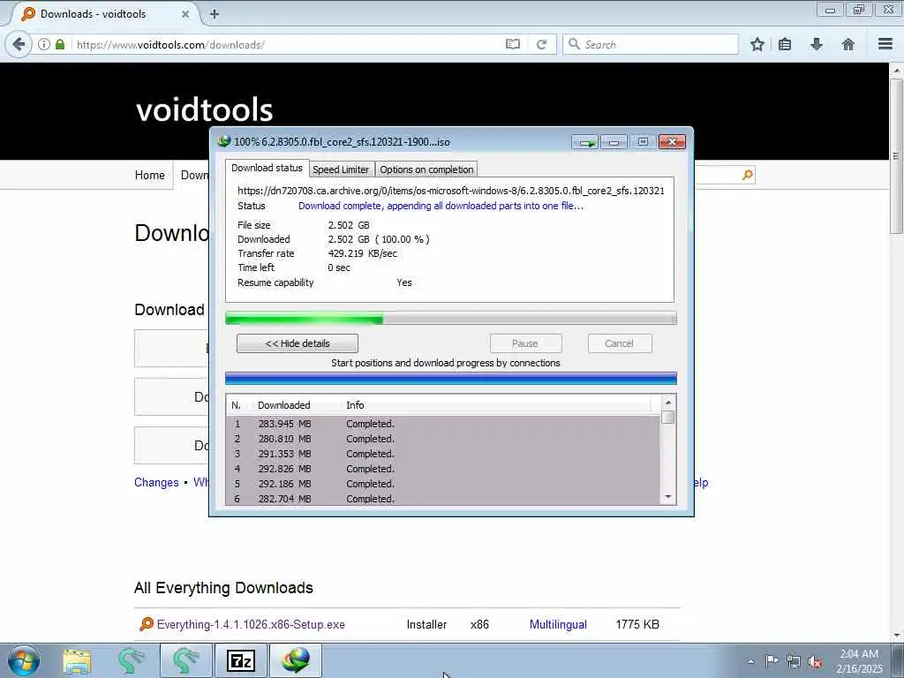
Task: Click << Hide details button
Action: [298, 343]
